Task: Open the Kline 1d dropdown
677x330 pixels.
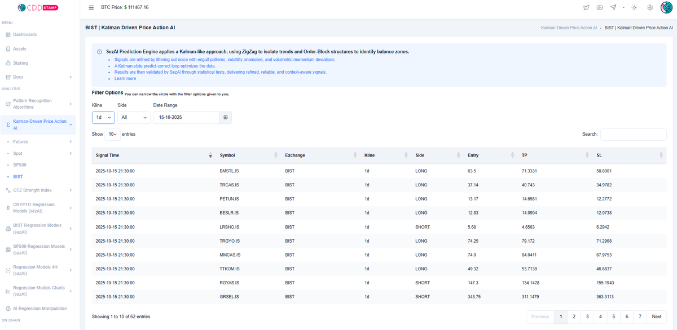Action: coord(103,118)
